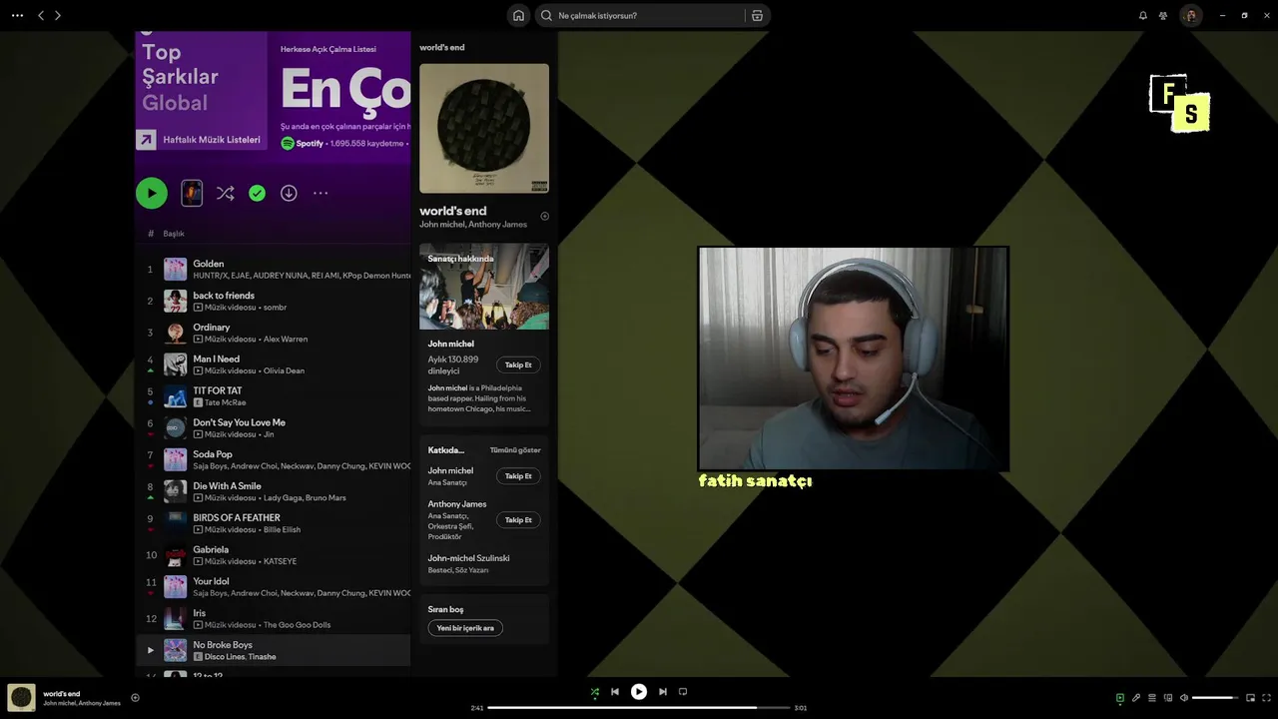Click Yeni bir içerik ara button
This screenshot has height=719, width=1278.
point(465,628)
